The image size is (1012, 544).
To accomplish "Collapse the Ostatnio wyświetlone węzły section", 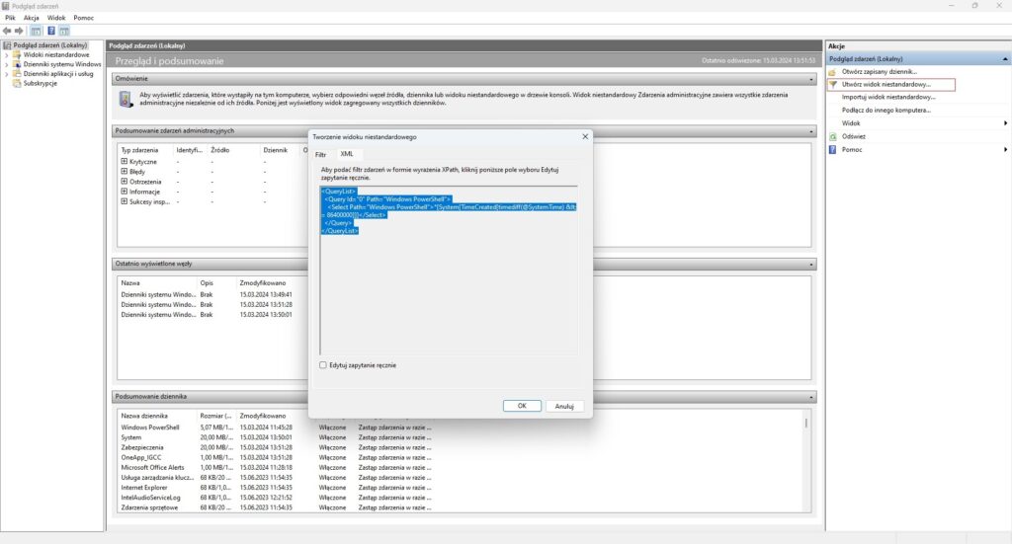I will [811, 265].
